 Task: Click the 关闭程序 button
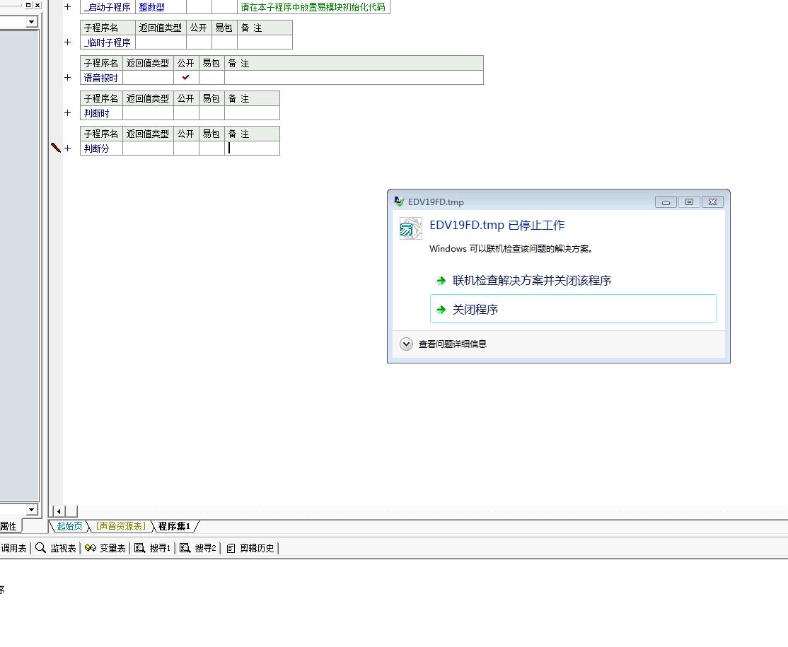click(x=574, y=309)
